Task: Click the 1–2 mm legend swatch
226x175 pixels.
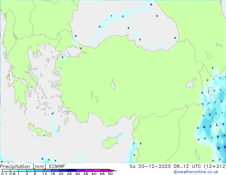Action: click(x=22, y=170)
